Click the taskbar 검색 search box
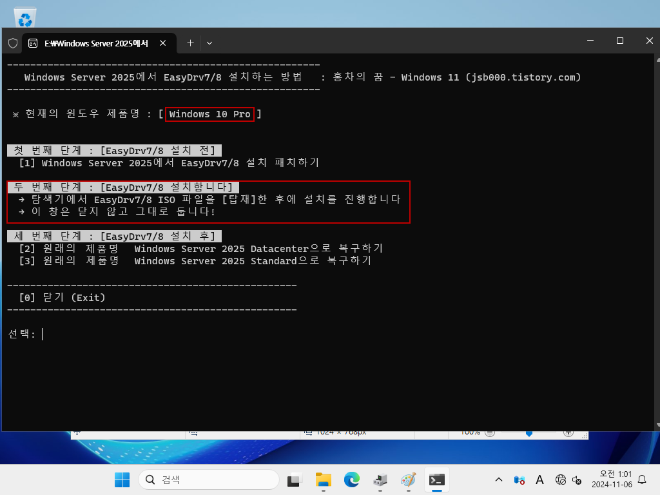660x495 pixels. point(209,480)
